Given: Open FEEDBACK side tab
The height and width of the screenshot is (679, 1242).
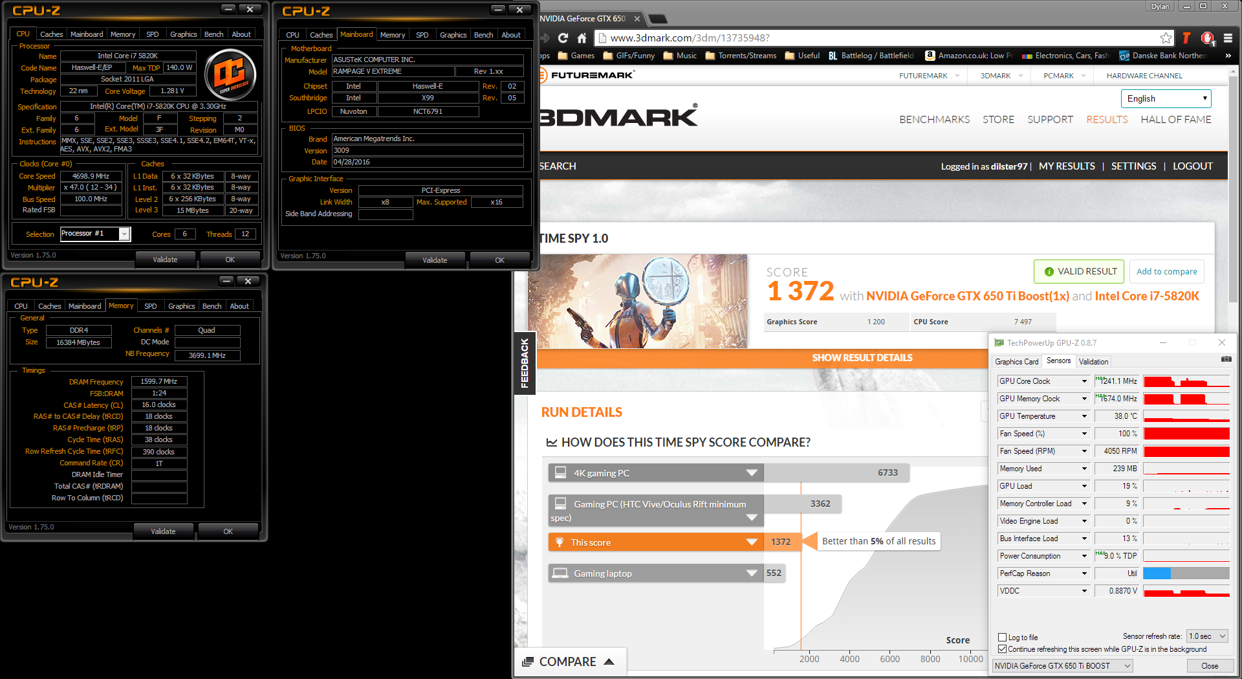Looking at the screenshot, I should pos(525,363).
